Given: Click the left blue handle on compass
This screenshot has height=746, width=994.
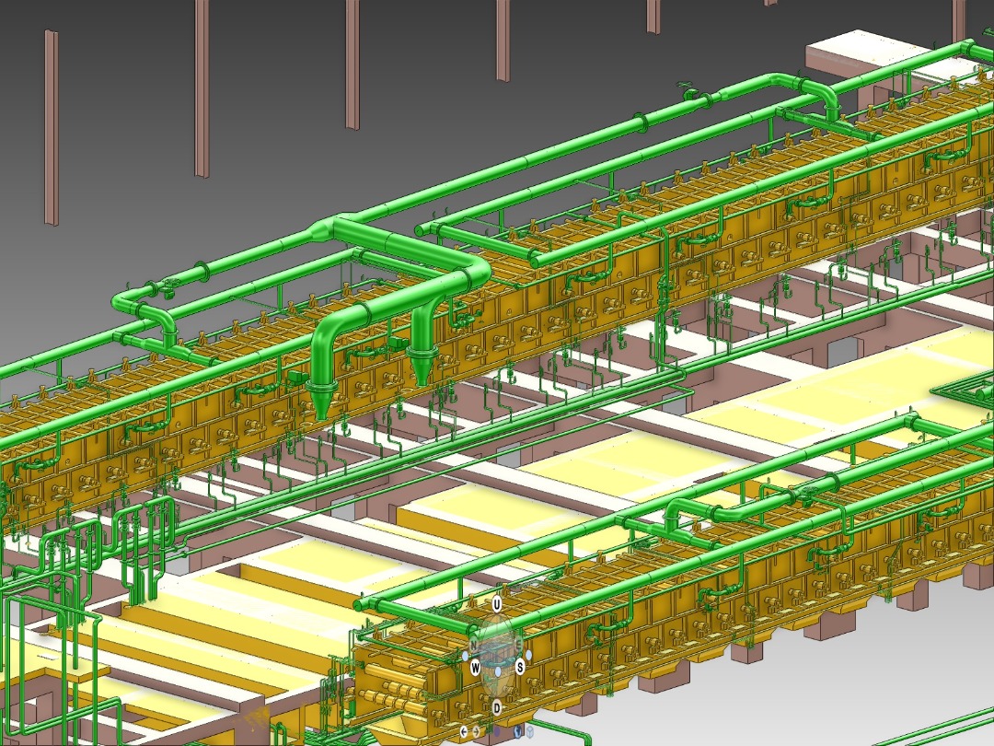Looking at the screenshot, I should point(465,657).
